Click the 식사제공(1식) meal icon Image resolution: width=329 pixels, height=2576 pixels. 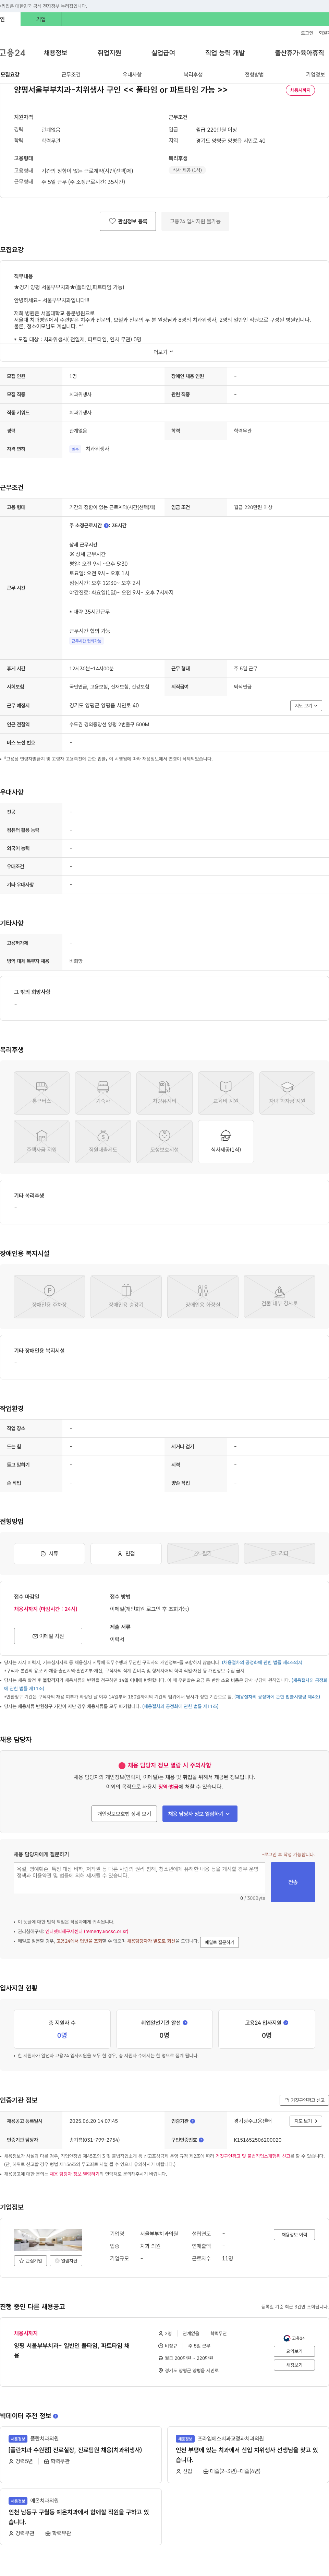(226, 1142)
